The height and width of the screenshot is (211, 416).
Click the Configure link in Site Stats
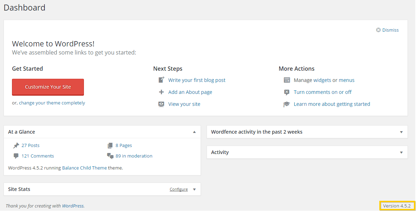click(x=178, y=189)
